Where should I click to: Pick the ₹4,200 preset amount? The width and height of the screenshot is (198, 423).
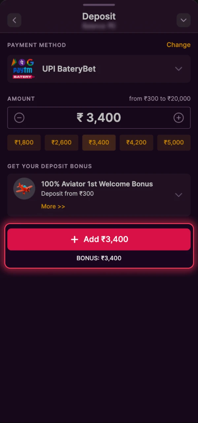coord(136,142)
